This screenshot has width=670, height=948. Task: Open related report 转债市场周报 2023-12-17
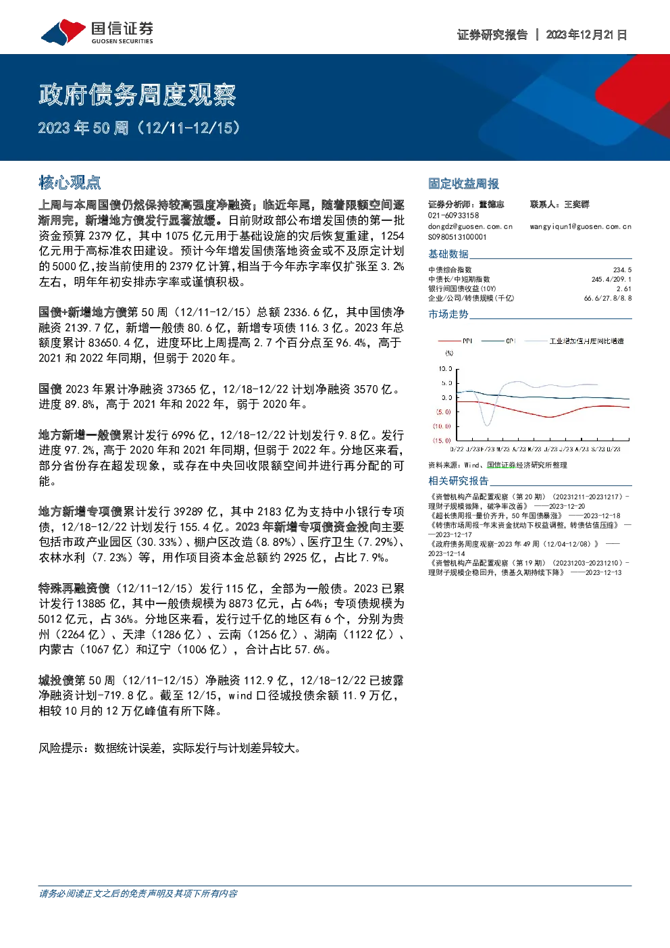click(x=530, y=530)
